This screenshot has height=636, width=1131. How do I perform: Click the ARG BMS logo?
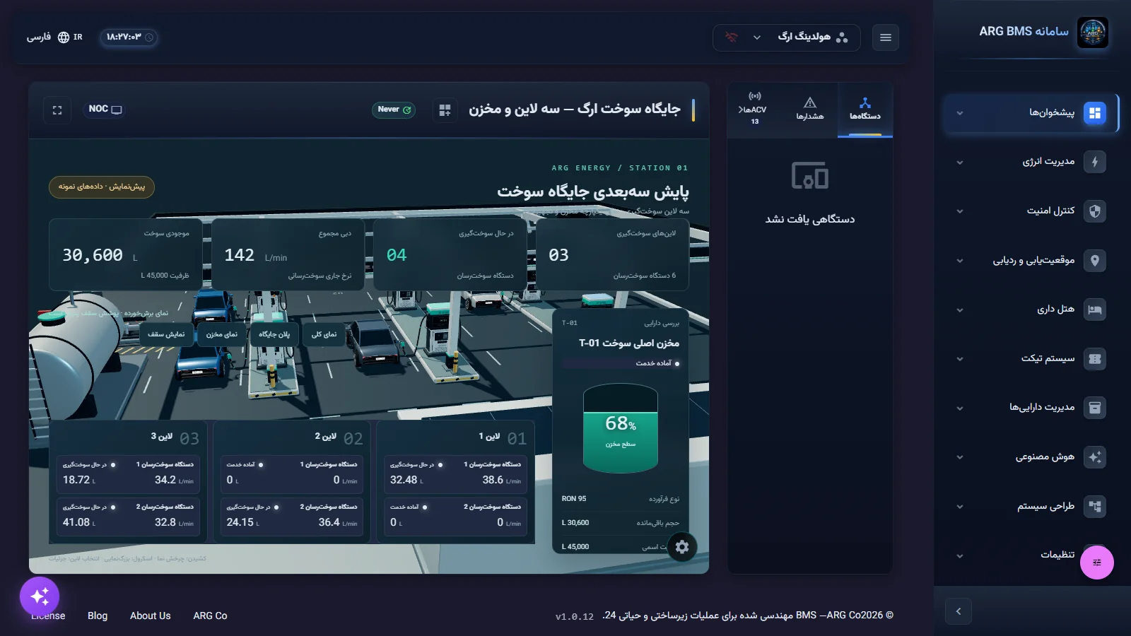(x=1093, y=33)
